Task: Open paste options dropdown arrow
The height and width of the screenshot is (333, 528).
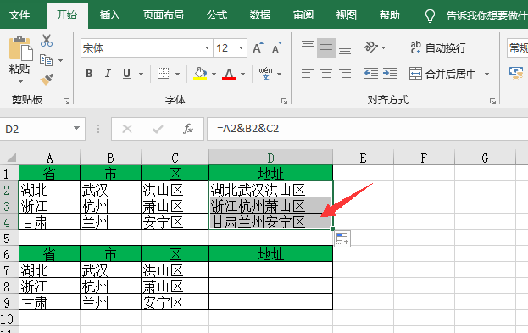Action: click(20, 82)
